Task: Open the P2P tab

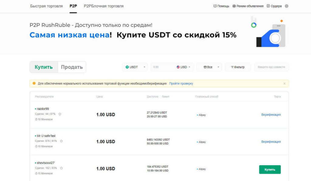Action: tap(73, 5)
